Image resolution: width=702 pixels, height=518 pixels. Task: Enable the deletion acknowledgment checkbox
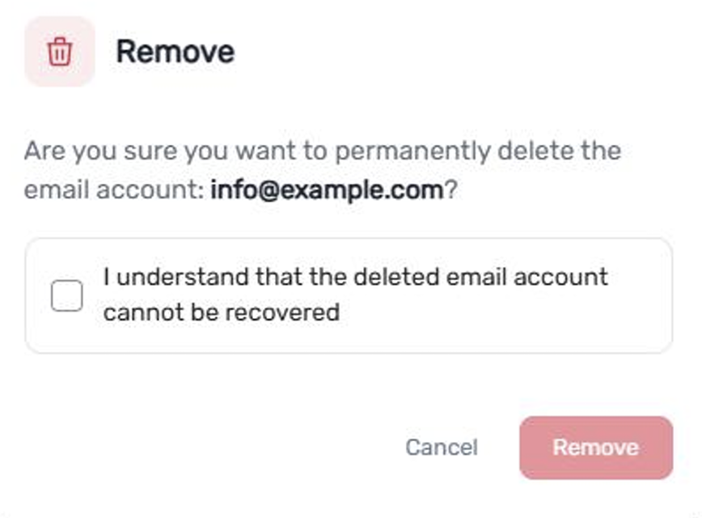pos(66,295)
